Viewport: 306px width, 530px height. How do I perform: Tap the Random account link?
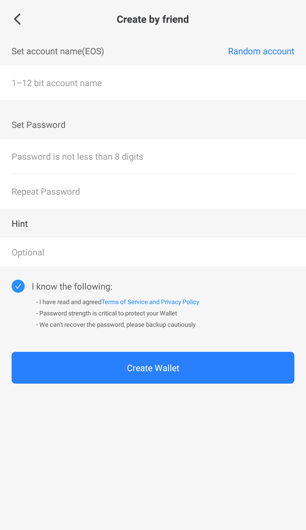pyautogui.click(x=261, y=51)
